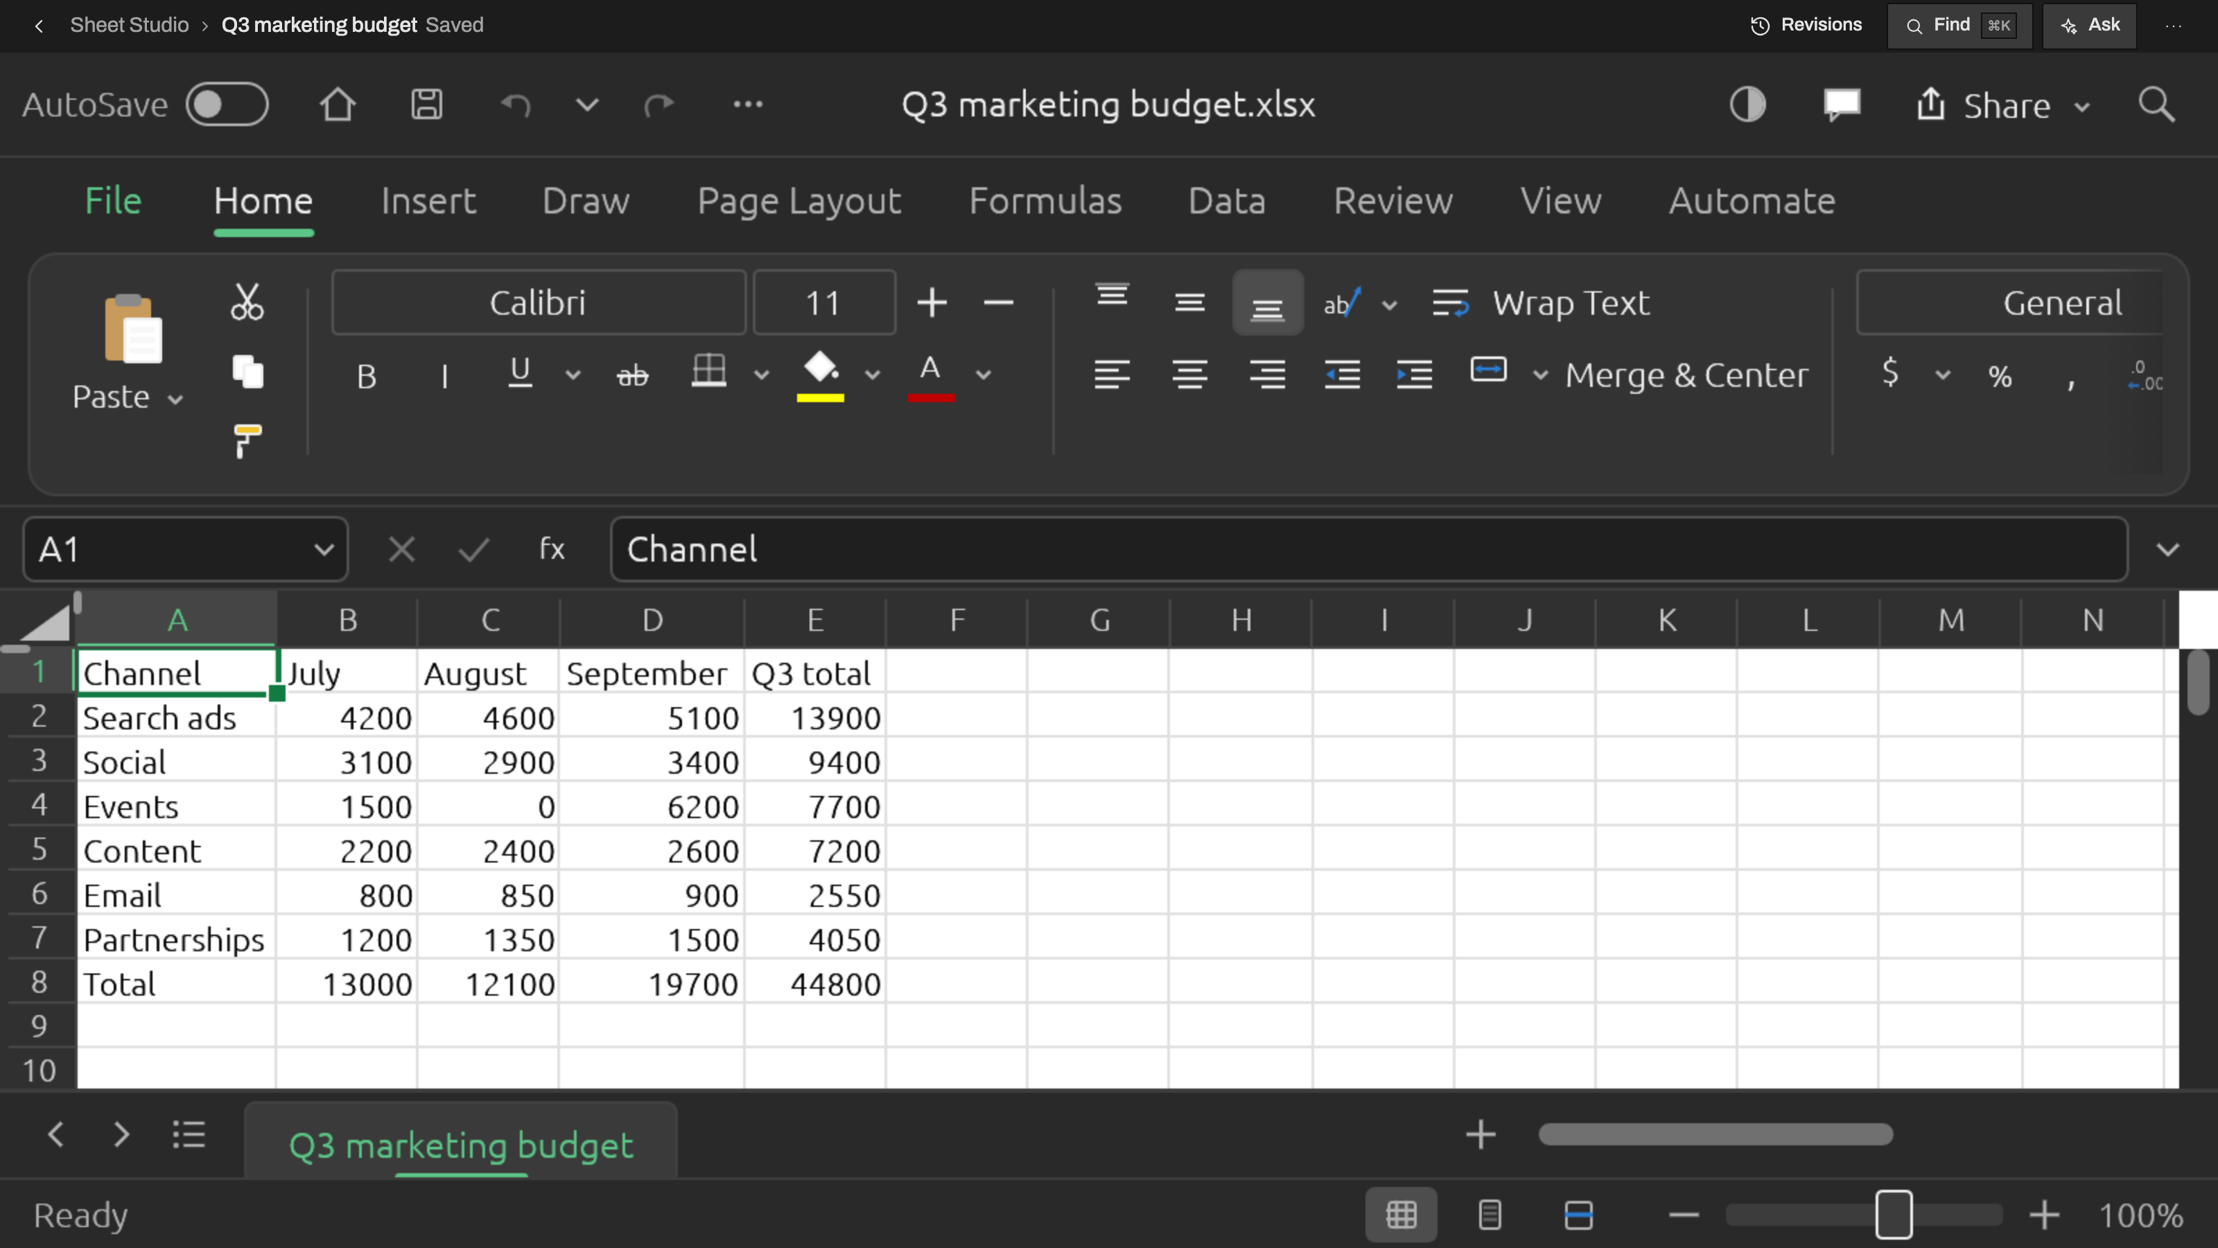Undo the last action
This screenshot has width=2218, height=1248.
coord(516,105)
